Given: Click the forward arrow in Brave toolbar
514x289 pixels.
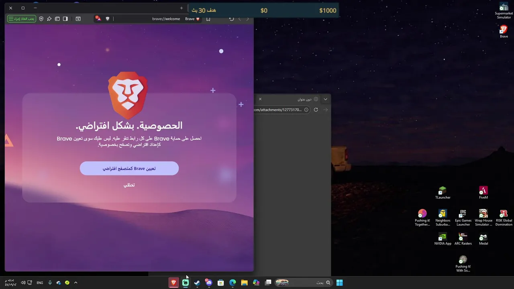Looking at the screenshot, I should [x=247, y=19].
